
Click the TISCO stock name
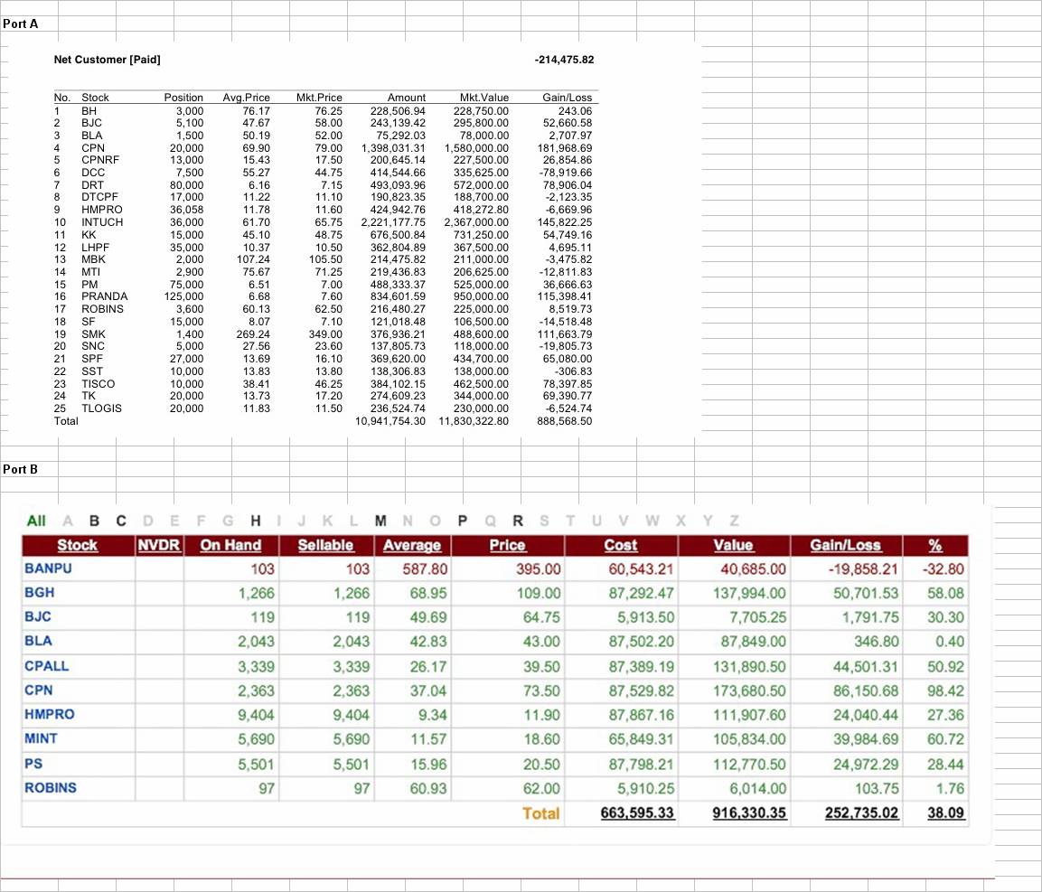(99, 383)
